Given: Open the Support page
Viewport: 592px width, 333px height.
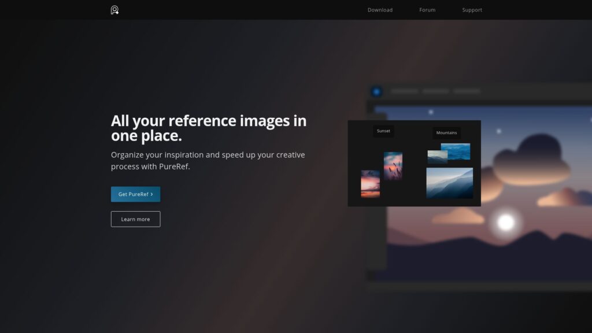Looking at the screenshot, I should point(472,10).
